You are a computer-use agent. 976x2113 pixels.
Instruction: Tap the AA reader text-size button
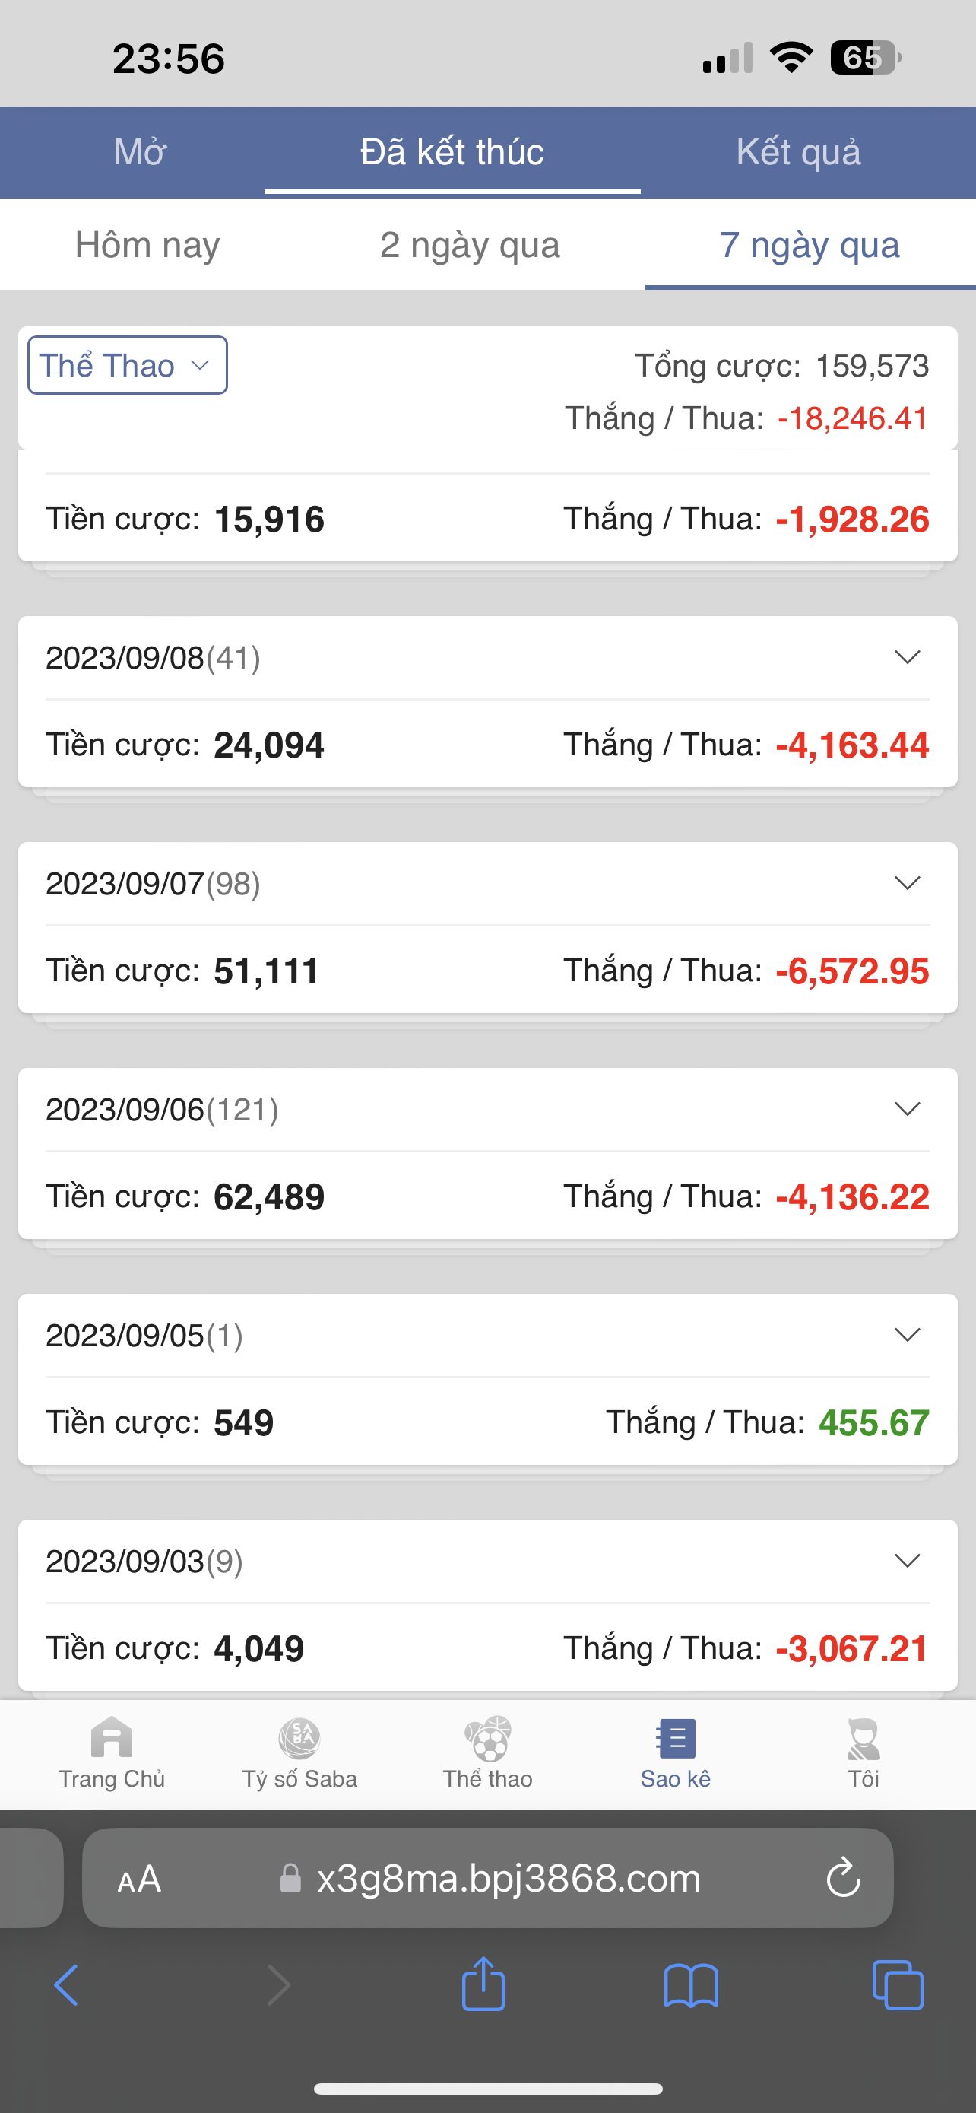[139, 1879]
